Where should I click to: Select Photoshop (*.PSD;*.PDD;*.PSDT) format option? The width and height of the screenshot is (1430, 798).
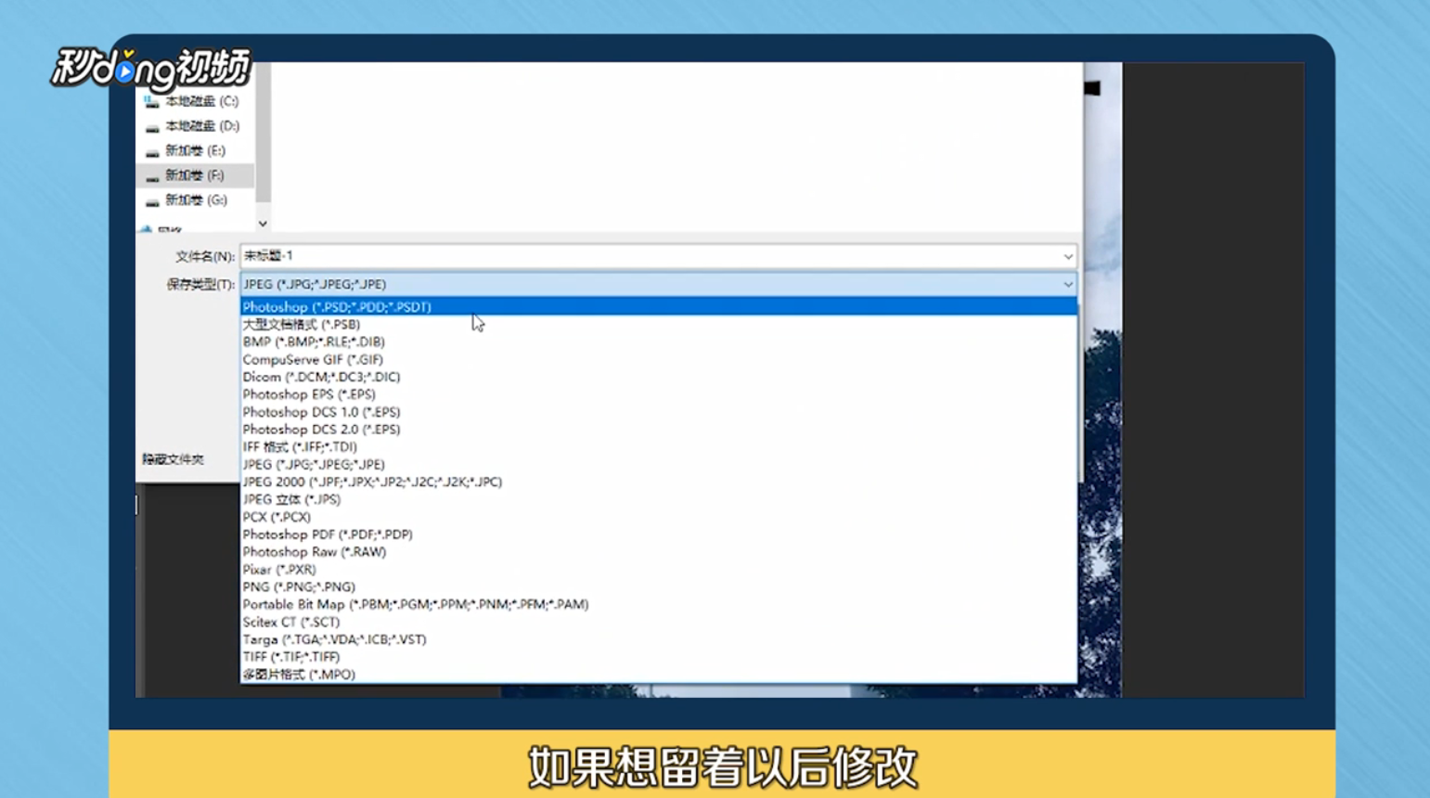pos(658,307)
